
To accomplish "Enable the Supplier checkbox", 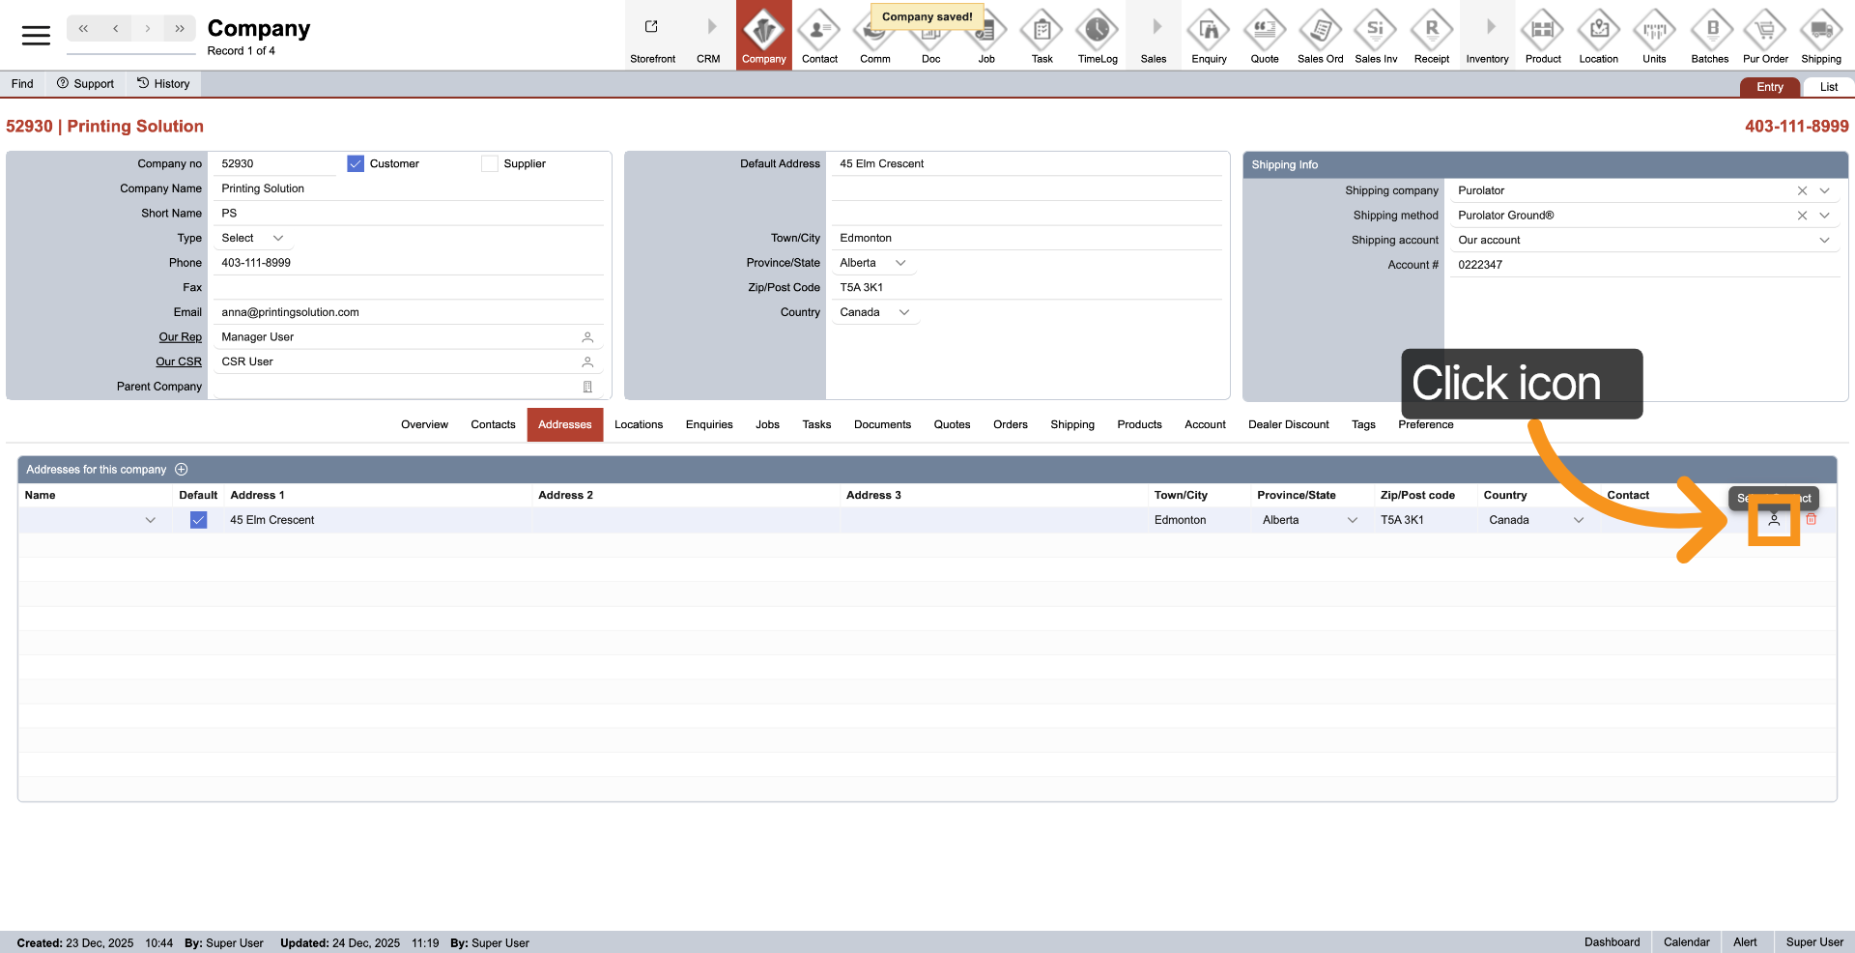I will click(x=490, y=164).
